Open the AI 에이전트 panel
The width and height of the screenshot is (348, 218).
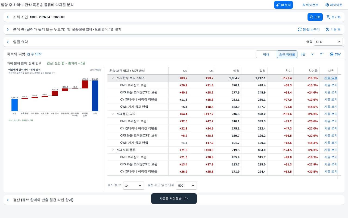[x=310, y=5]
